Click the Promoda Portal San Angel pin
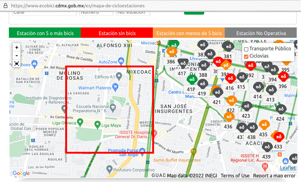This screenshot has width=301, height=182. click(x=142, y=152)
